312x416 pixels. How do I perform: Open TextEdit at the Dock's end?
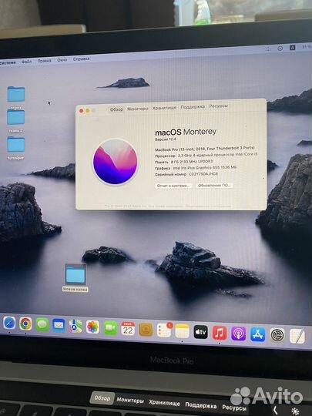click(297, 336)
